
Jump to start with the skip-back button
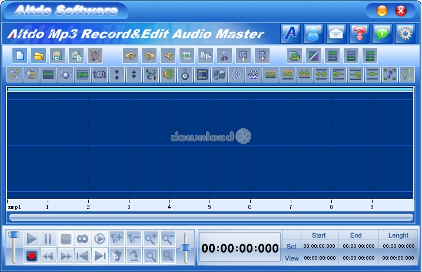[x=82, y=256]
